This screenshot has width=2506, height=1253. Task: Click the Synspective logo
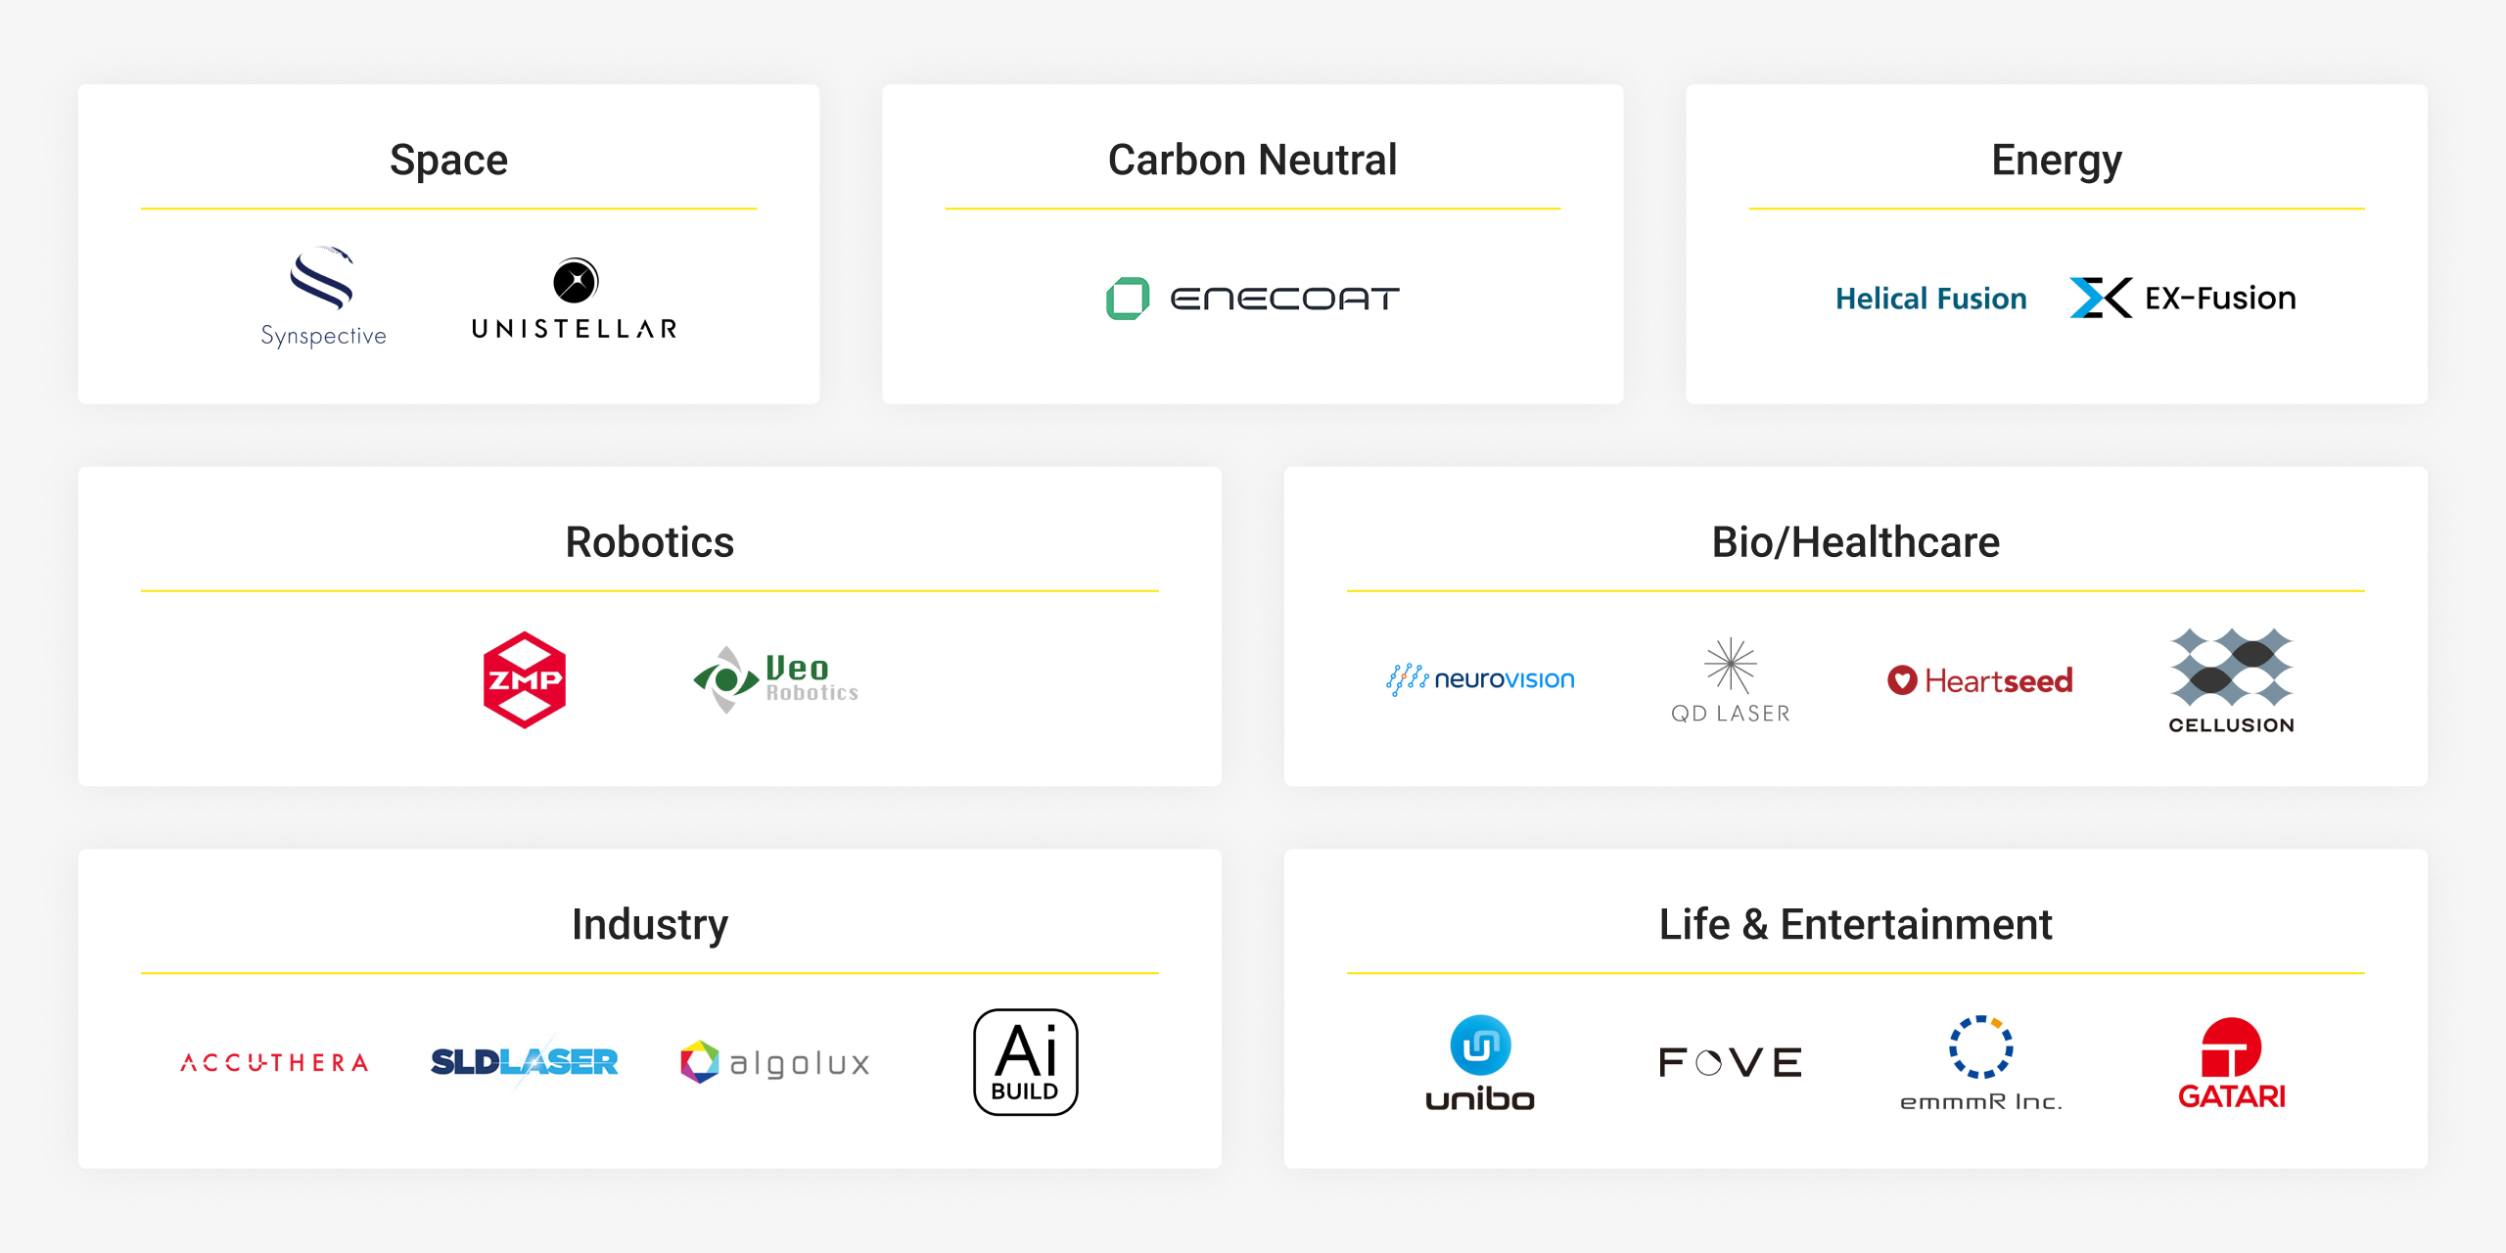(x=323, y=298)
